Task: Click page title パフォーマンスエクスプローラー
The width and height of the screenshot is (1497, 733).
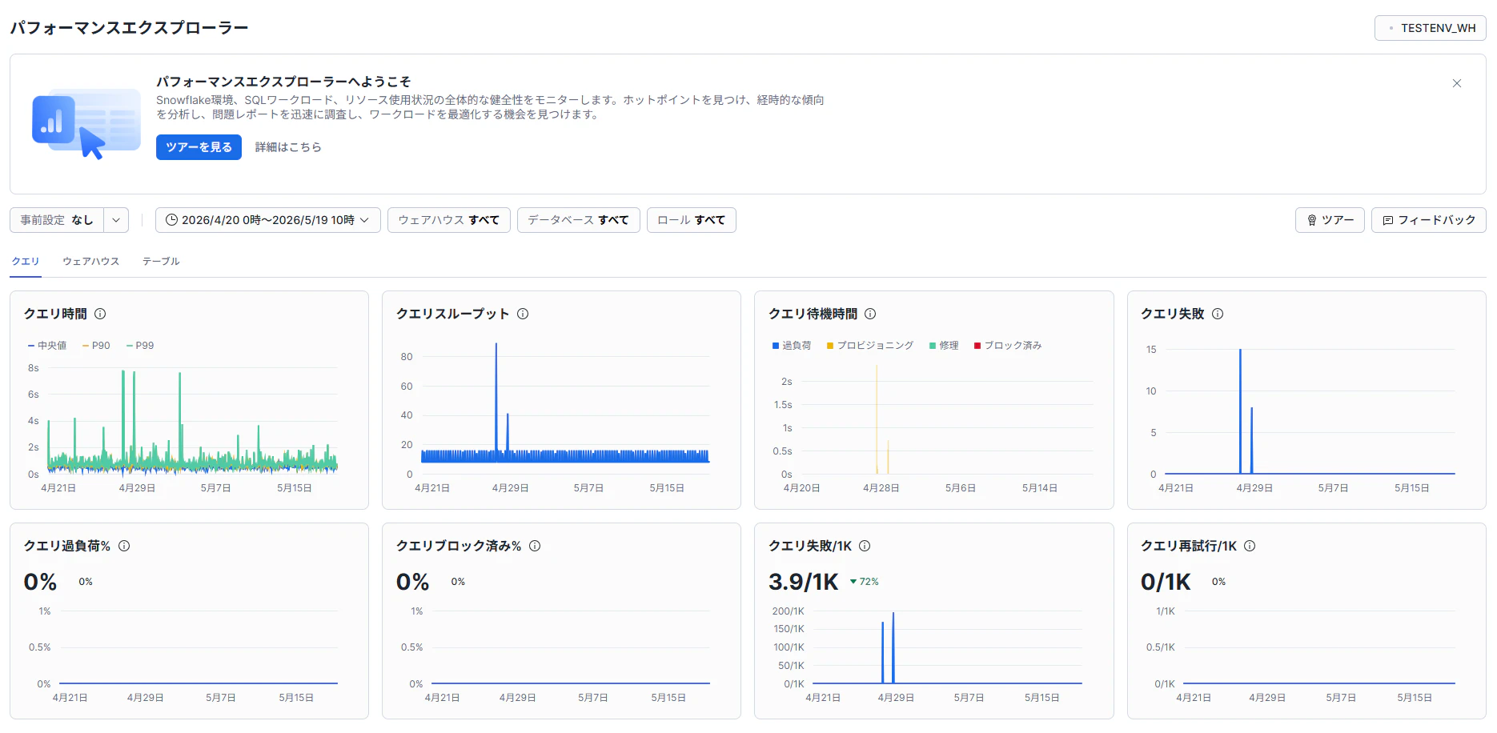Action: [x=130, y=28]
